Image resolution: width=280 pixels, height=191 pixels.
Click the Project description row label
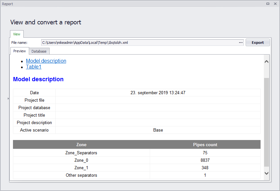pos(34,122)
